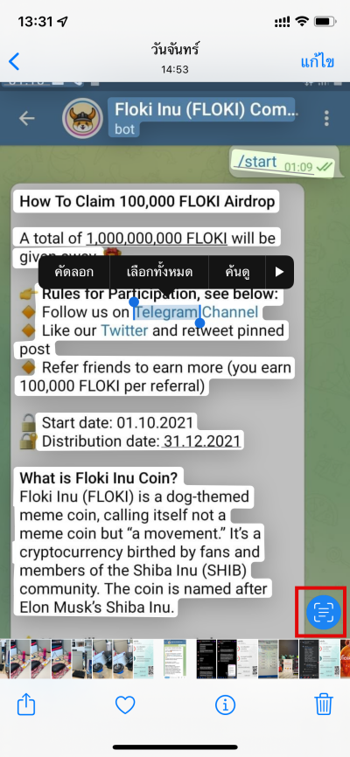The image size is (350, 757).
Task: Tap the left text selection handle
Action: tap(134, 303)
